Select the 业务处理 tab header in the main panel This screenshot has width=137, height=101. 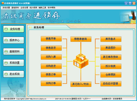tap(39, 27)
